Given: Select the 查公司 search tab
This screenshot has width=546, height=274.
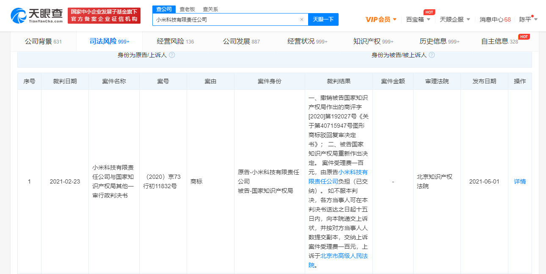Looking at the screenshot, I should point(164,9).
